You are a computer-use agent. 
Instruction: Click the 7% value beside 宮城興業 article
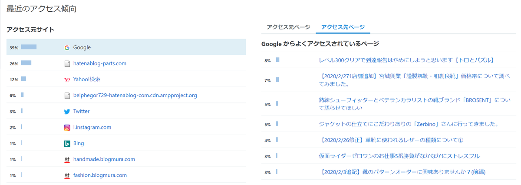click(x=267, y=80)
